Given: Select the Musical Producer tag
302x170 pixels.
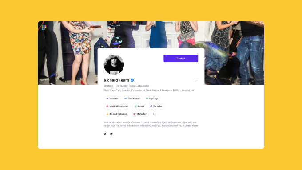Looking at the screenshot, I should coord(117,106).
